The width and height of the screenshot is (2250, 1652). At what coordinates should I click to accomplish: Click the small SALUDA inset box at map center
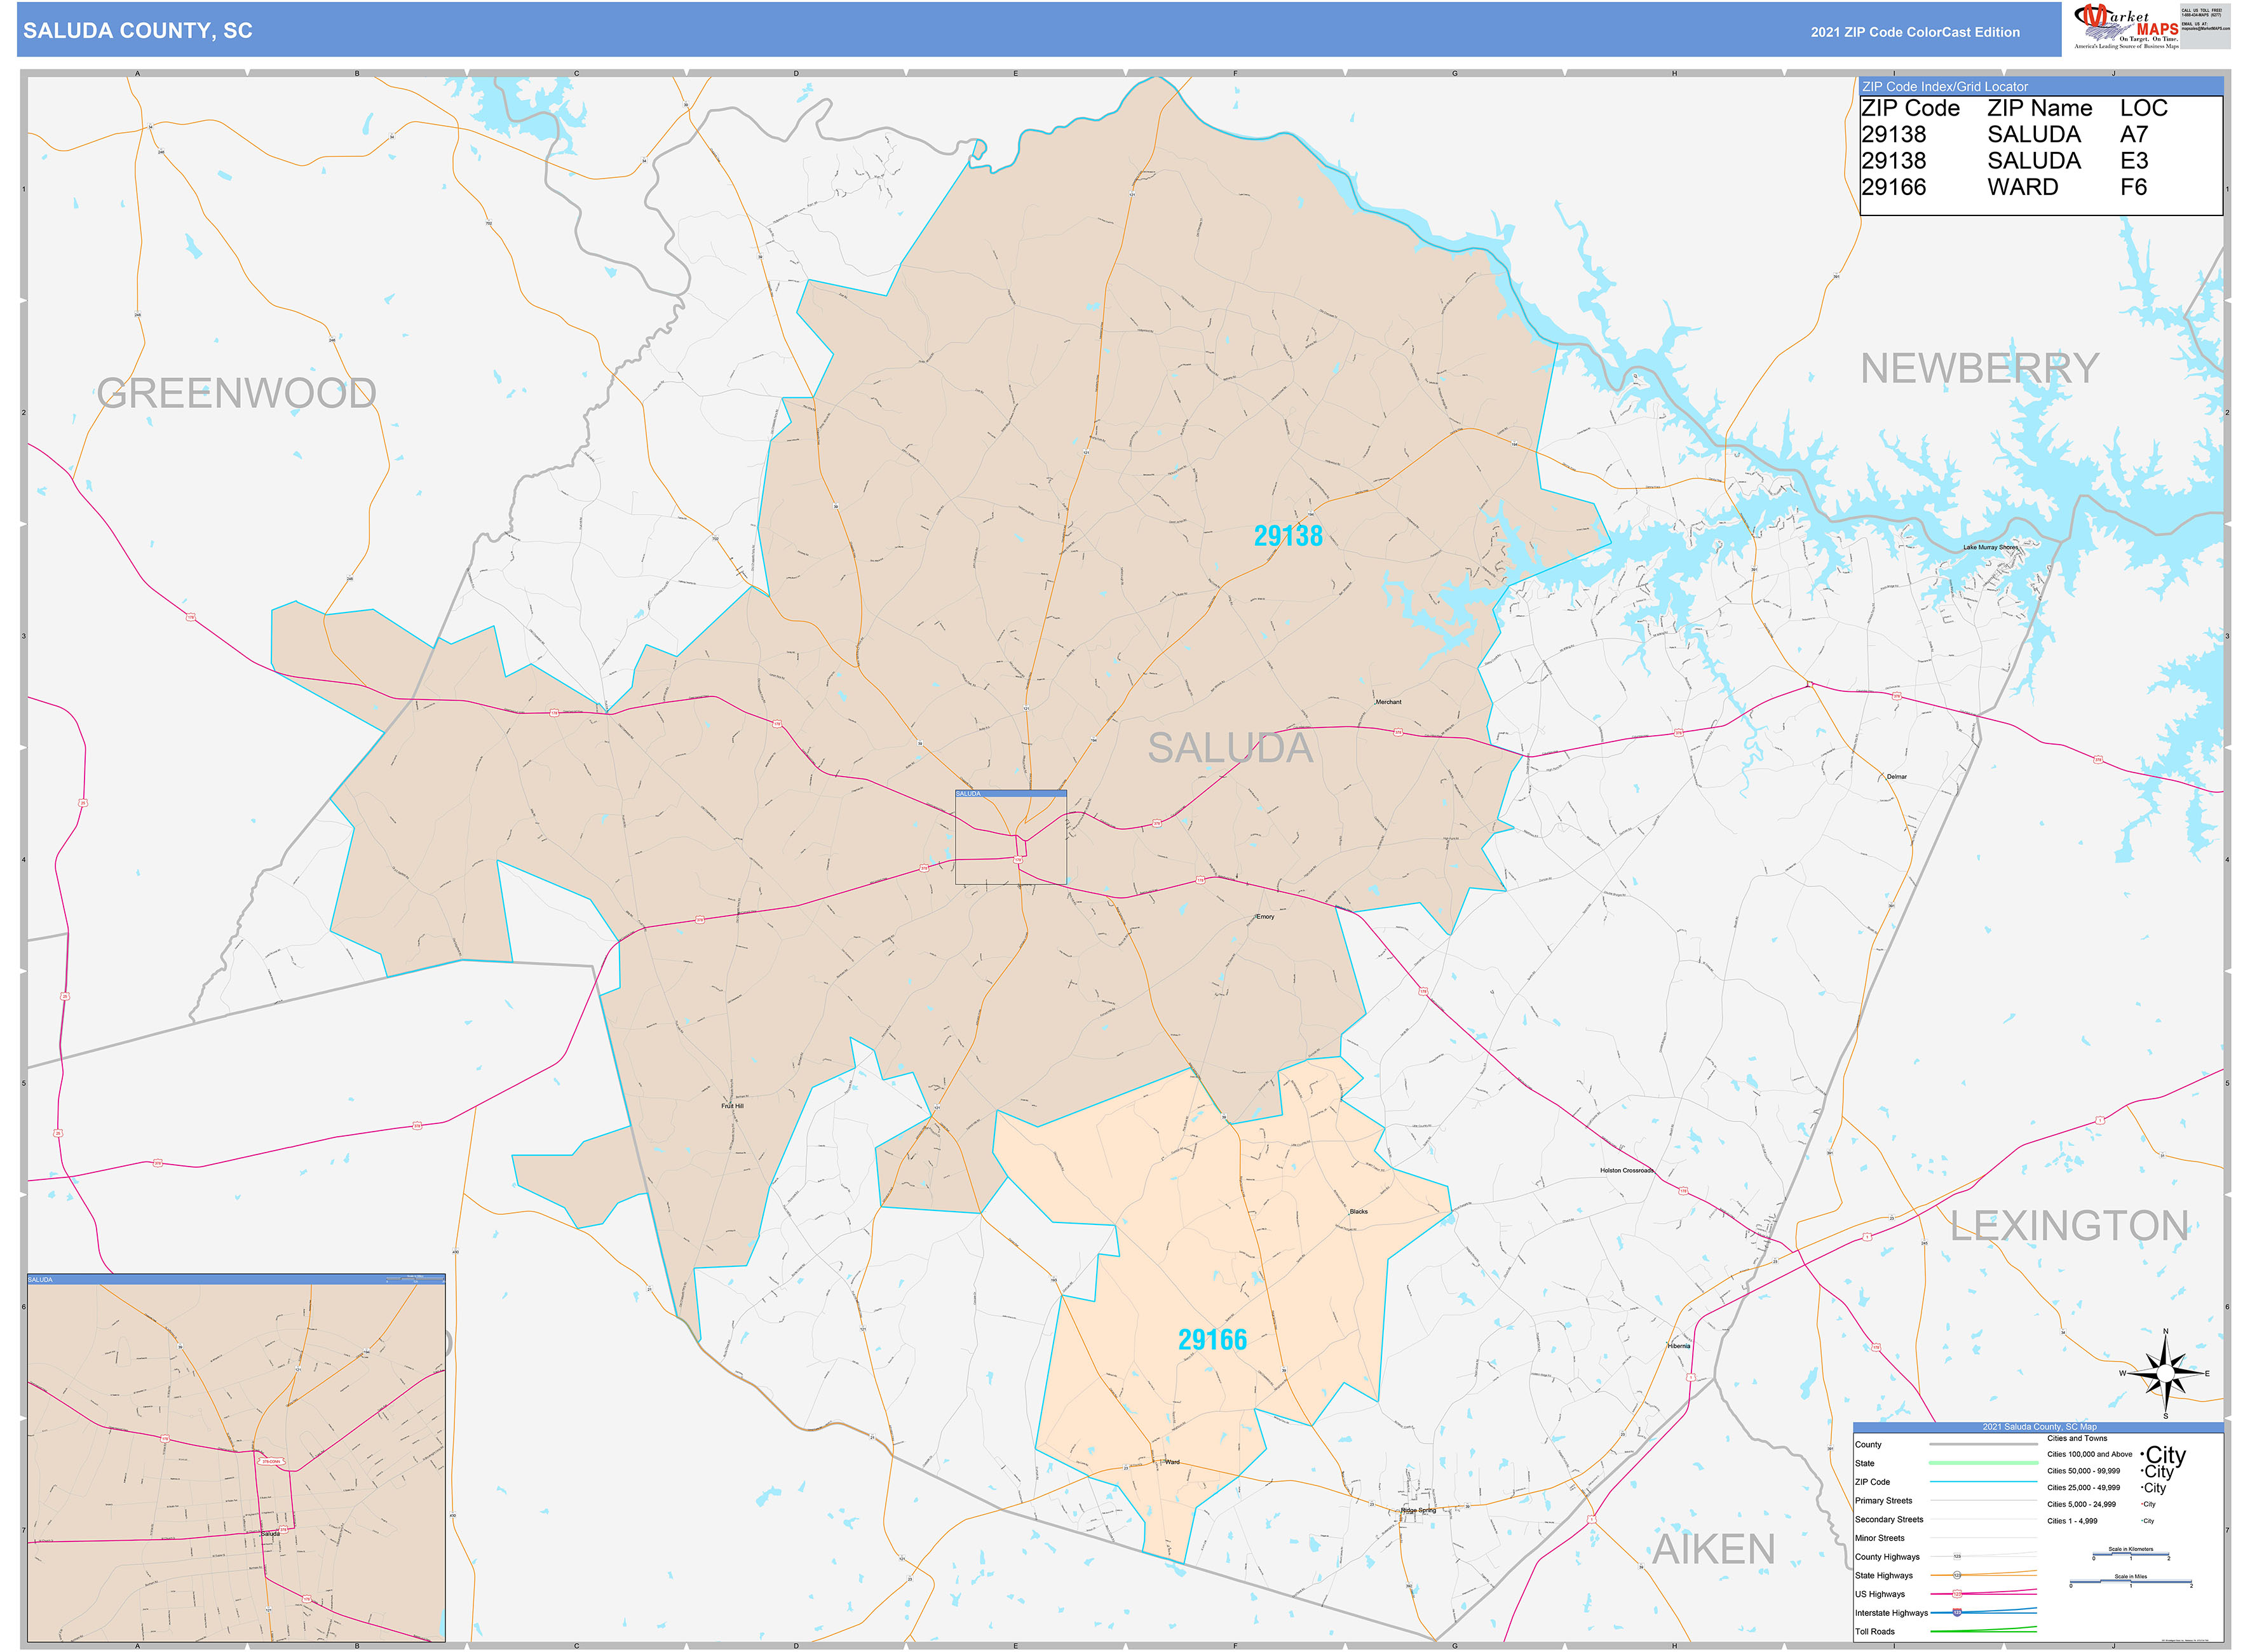pos(1010,838)
